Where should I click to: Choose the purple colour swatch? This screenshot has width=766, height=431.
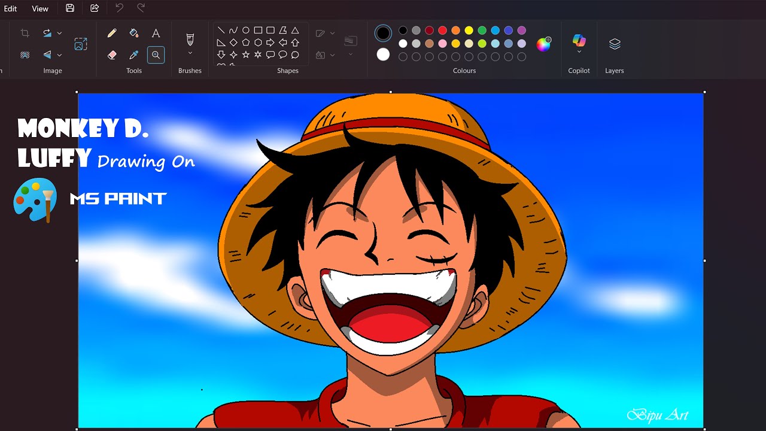point(521,31)
